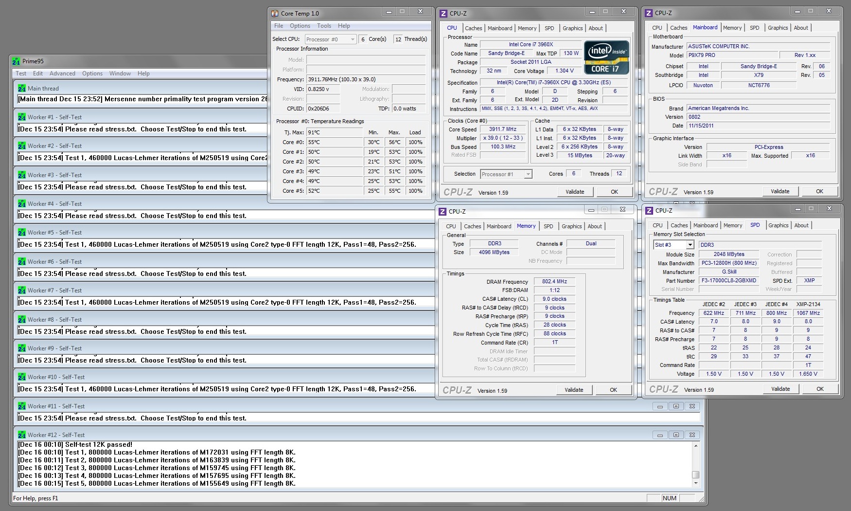The image size is (851, 511).
Task: Click the Main thread window icon
Action: coord(21,88)
